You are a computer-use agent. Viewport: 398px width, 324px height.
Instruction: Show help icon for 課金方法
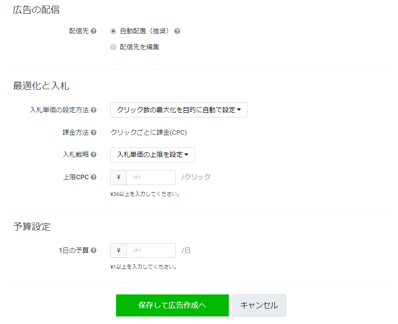pos(94,132)
